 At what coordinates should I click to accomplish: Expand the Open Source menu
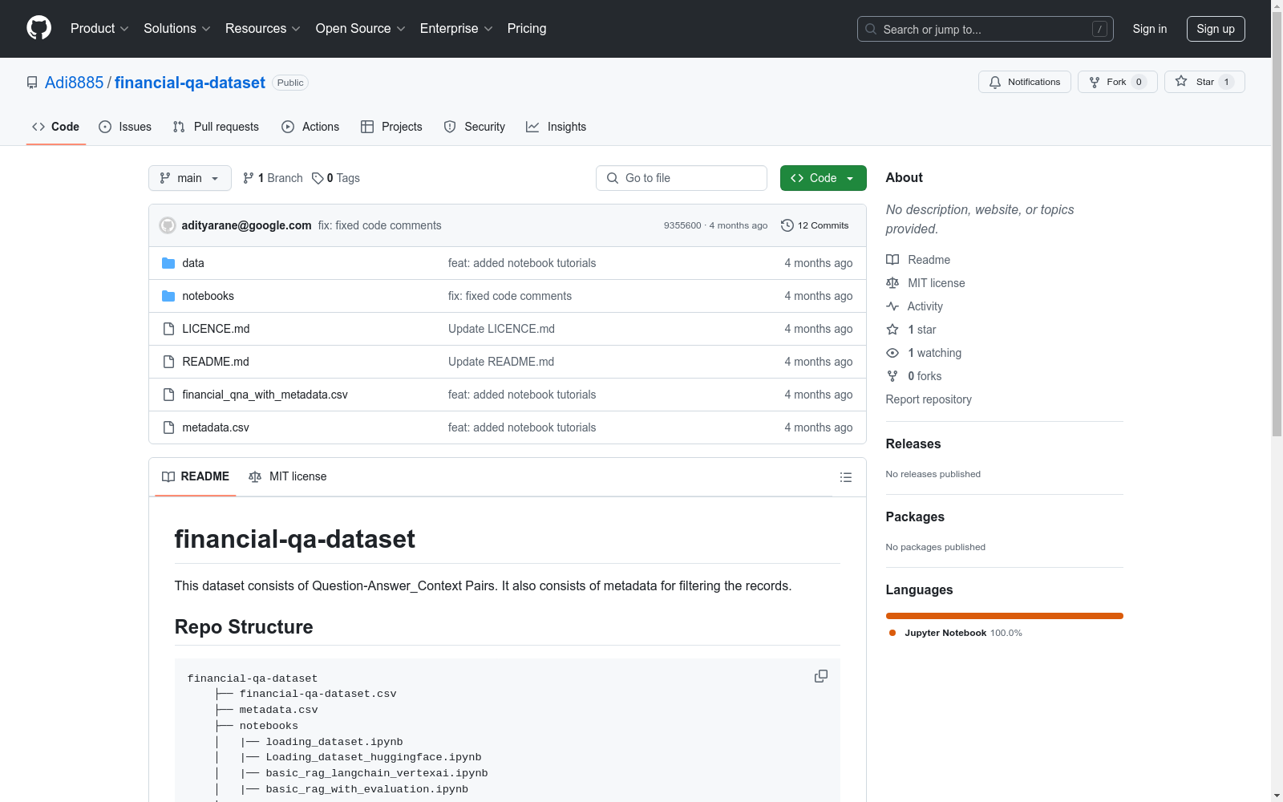click(x=360, y=29)
